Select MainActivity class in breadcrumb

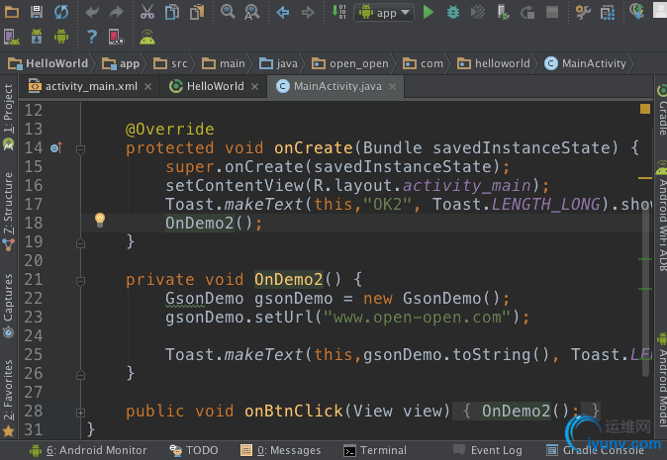point(585,63)
